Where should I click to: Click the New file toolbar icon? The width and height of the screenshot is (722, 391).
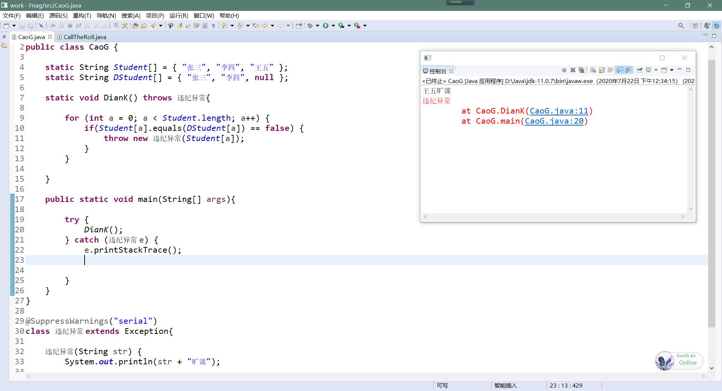pyautogui.click(x=6, y=26)
